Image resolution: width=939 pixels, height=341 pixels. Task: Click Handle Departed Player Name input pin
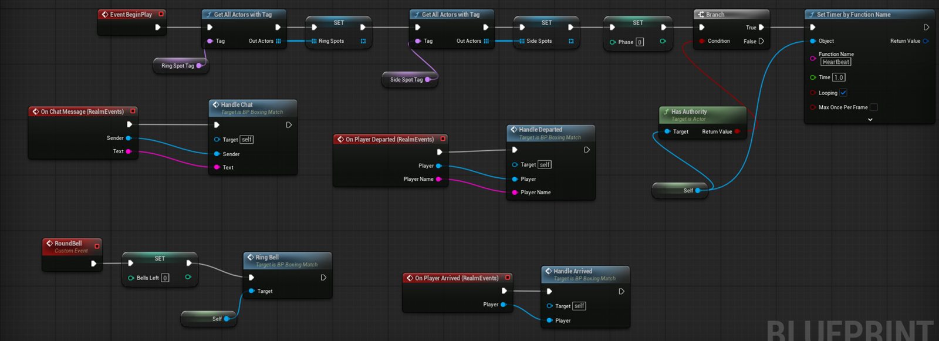click(515, 193)
